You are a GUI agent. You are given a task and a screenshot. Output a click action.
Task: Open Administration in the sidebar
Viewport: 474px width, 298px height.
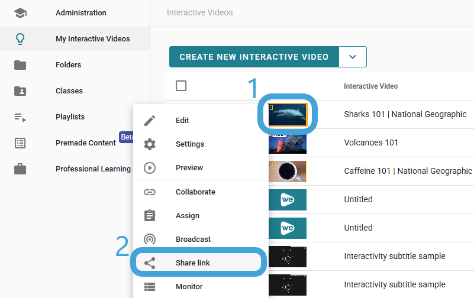click(75, 13)
